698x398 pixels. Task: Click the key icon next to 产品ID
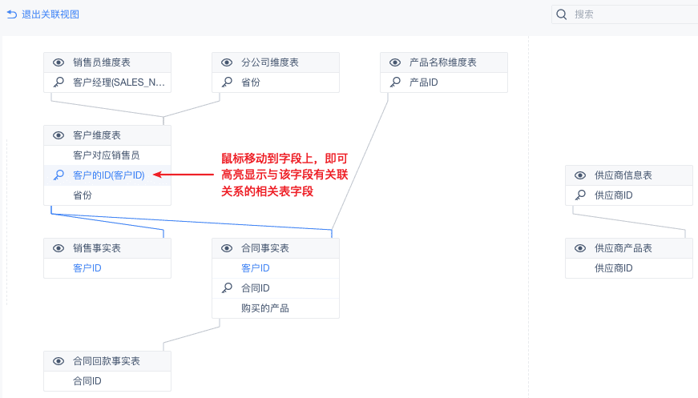395,82
